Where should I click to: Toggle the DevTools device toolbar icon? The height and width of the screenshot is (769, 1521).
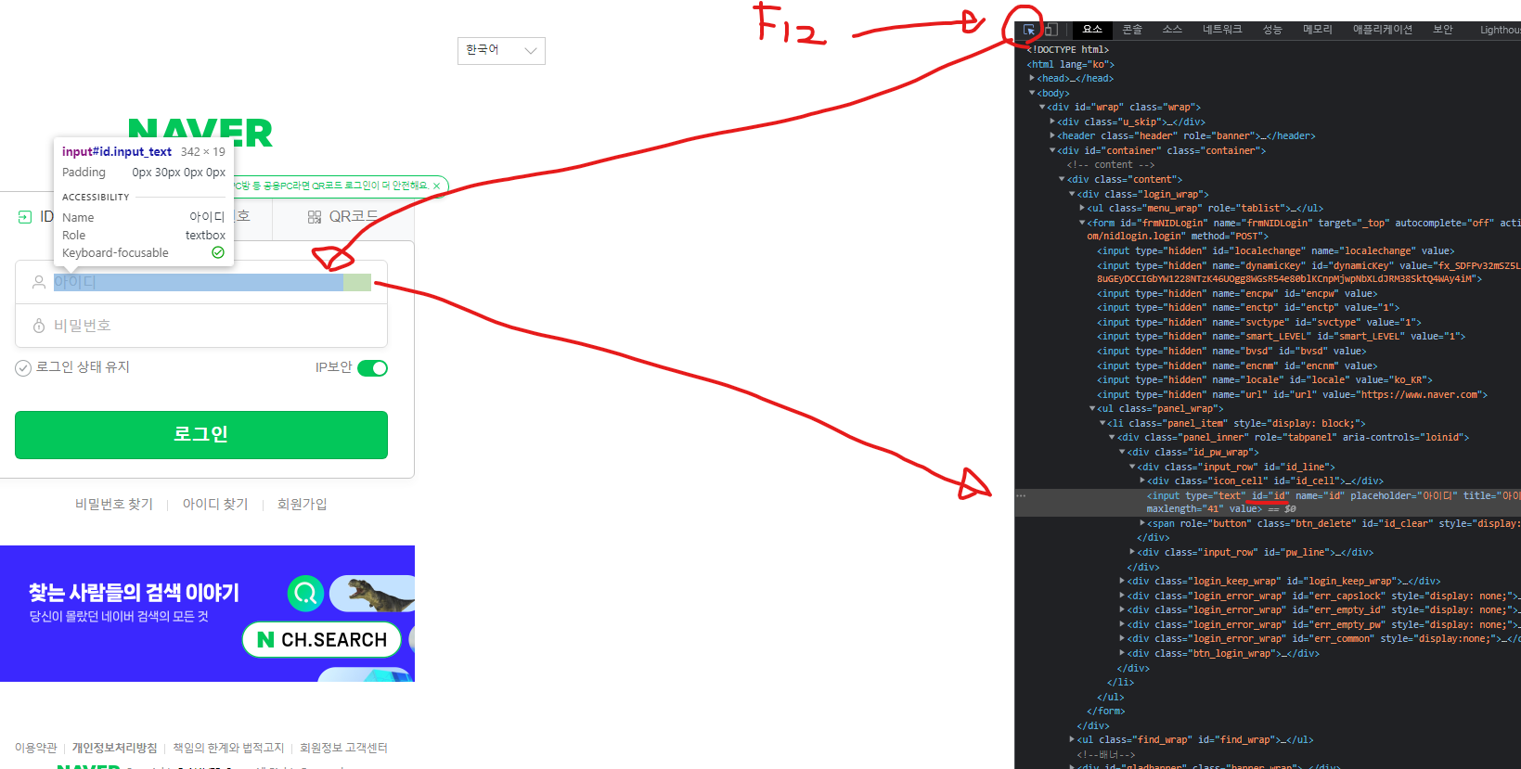coord(1051,30)
